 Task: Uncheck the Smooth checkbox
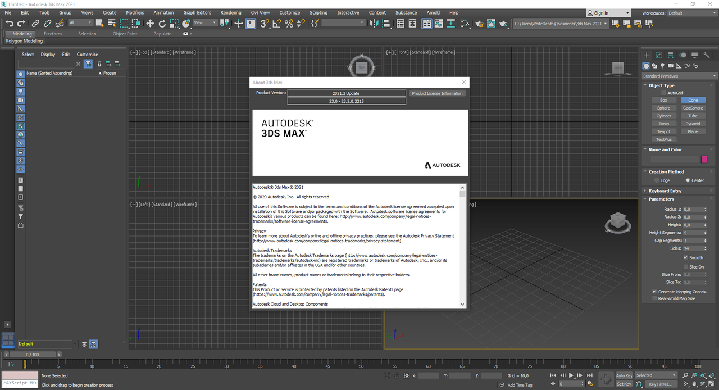click(x=686, y=257)
